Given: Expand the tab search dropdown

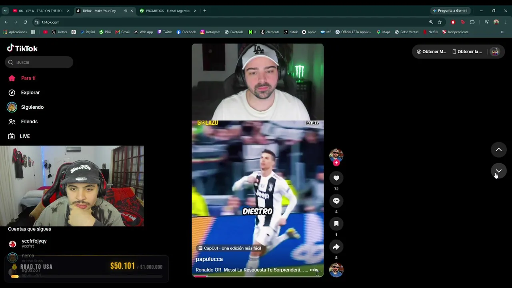Looking at the screenshot, I should coord(5,11).
